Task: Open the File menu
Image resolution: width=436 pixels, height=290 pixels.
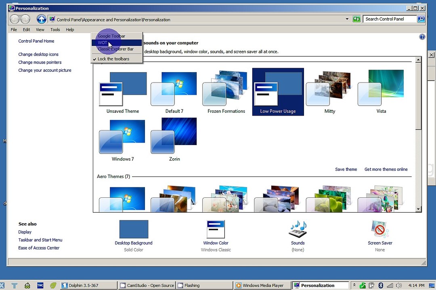Action: tap(14, 30)
